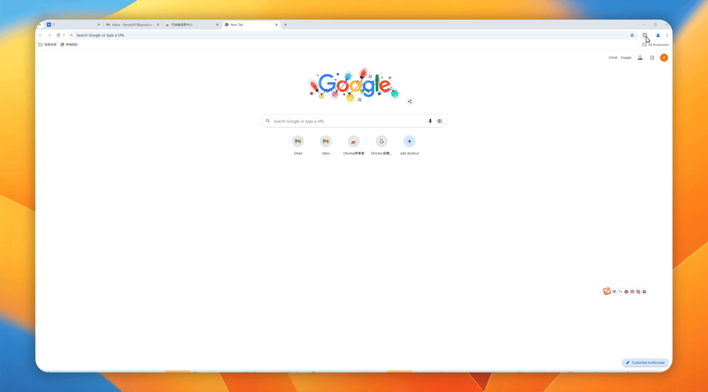Open the Chrome three-dot menu
Viewport: 708px width, 392px height.
667,35
